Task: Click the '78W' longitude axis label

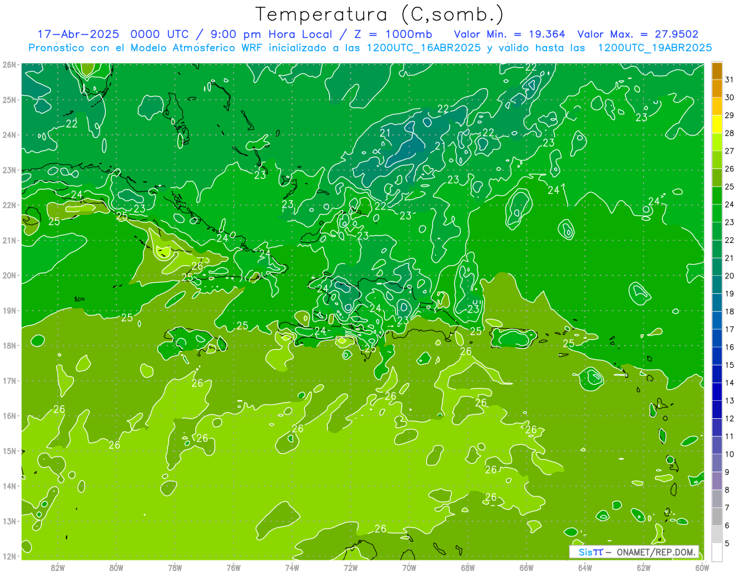Action: pyautogui.click(x=175, y=567)
